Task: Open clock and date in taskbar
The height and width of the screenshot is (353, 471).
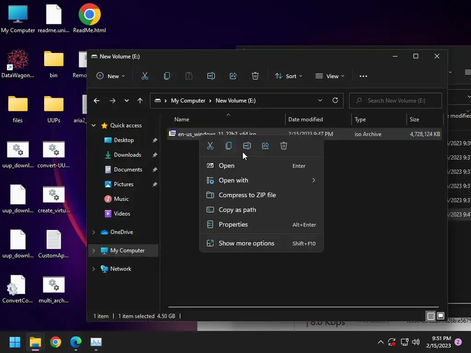Action: [x=438, y=342]
